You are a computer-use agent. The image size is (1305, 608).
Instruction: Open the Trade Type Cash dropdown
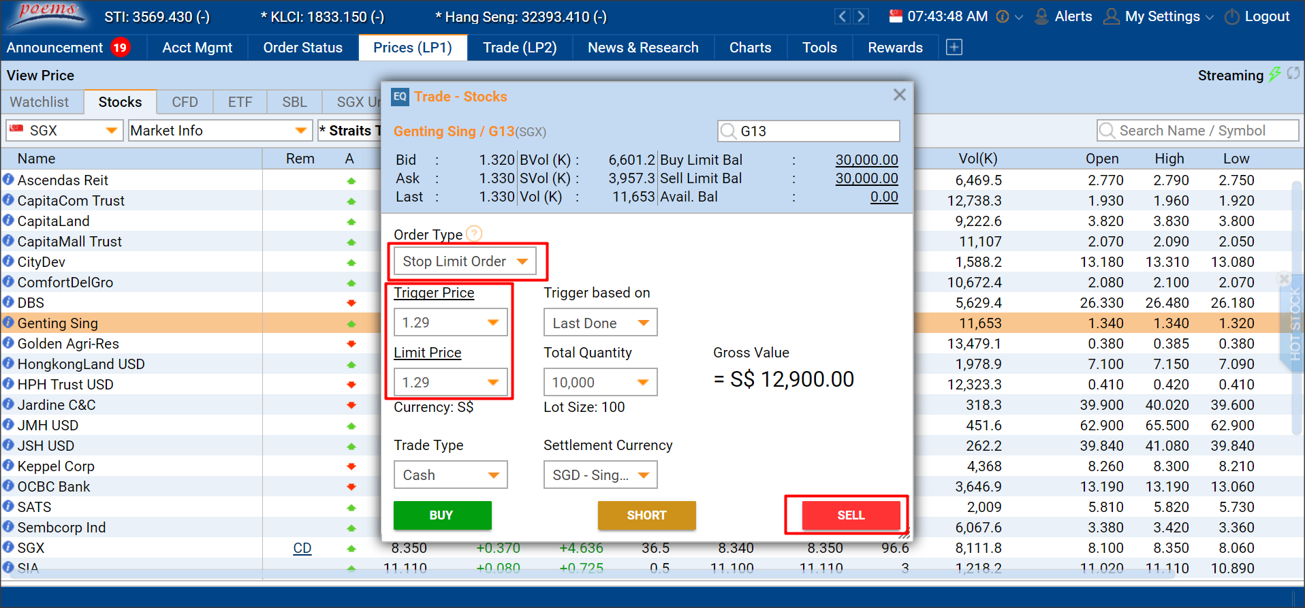[450, 475]
